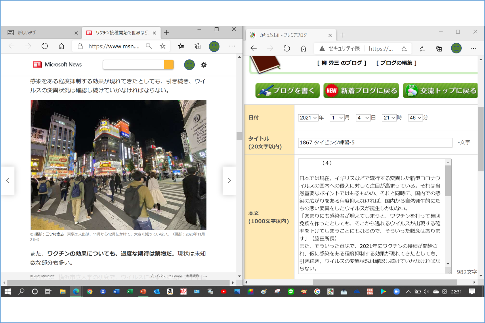Open the minute dropdown showing 46
The width and height of the screenshot is (485, 323).
coord(415,118)
